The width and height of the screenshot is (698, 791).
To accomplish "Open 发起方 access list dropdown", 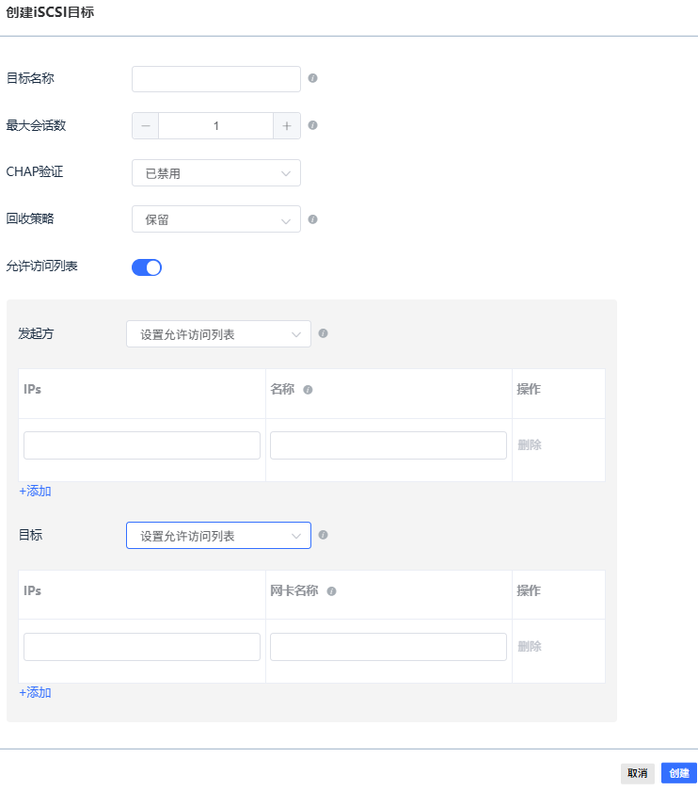I will click(218, 334).
